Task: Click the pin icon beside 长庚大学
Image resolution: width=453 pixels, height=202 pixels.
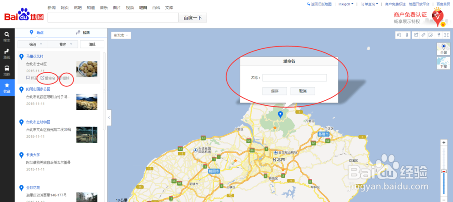Action: tap(21, 155)
